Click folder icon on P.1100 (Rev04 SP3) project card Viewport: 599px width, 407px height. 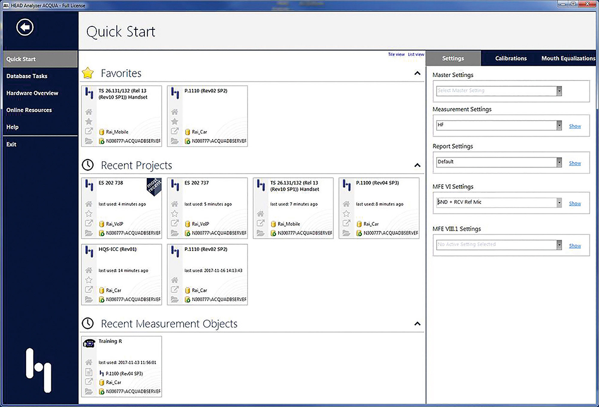pyautogui.click(x=346, y=232)
